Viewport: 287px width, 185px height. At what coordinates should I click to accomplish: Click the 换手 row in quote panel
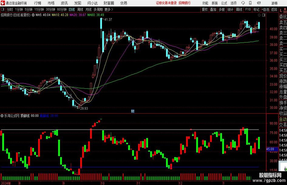[x=283, y=103]
